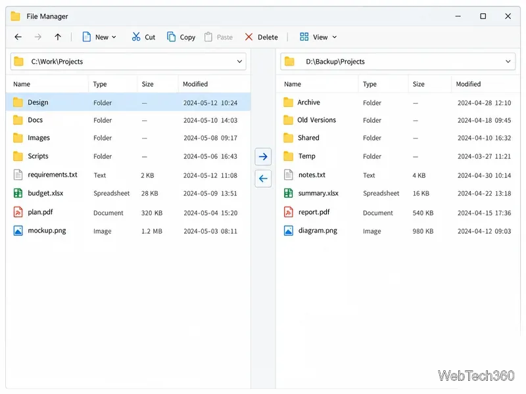Select the report.pdf document icon
Screen dimensions: 526x394
point(288,211)
